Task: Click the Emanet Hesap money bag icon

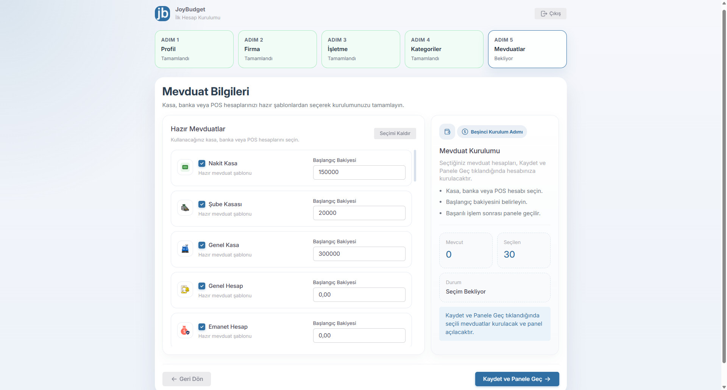Action: [185, 330]
